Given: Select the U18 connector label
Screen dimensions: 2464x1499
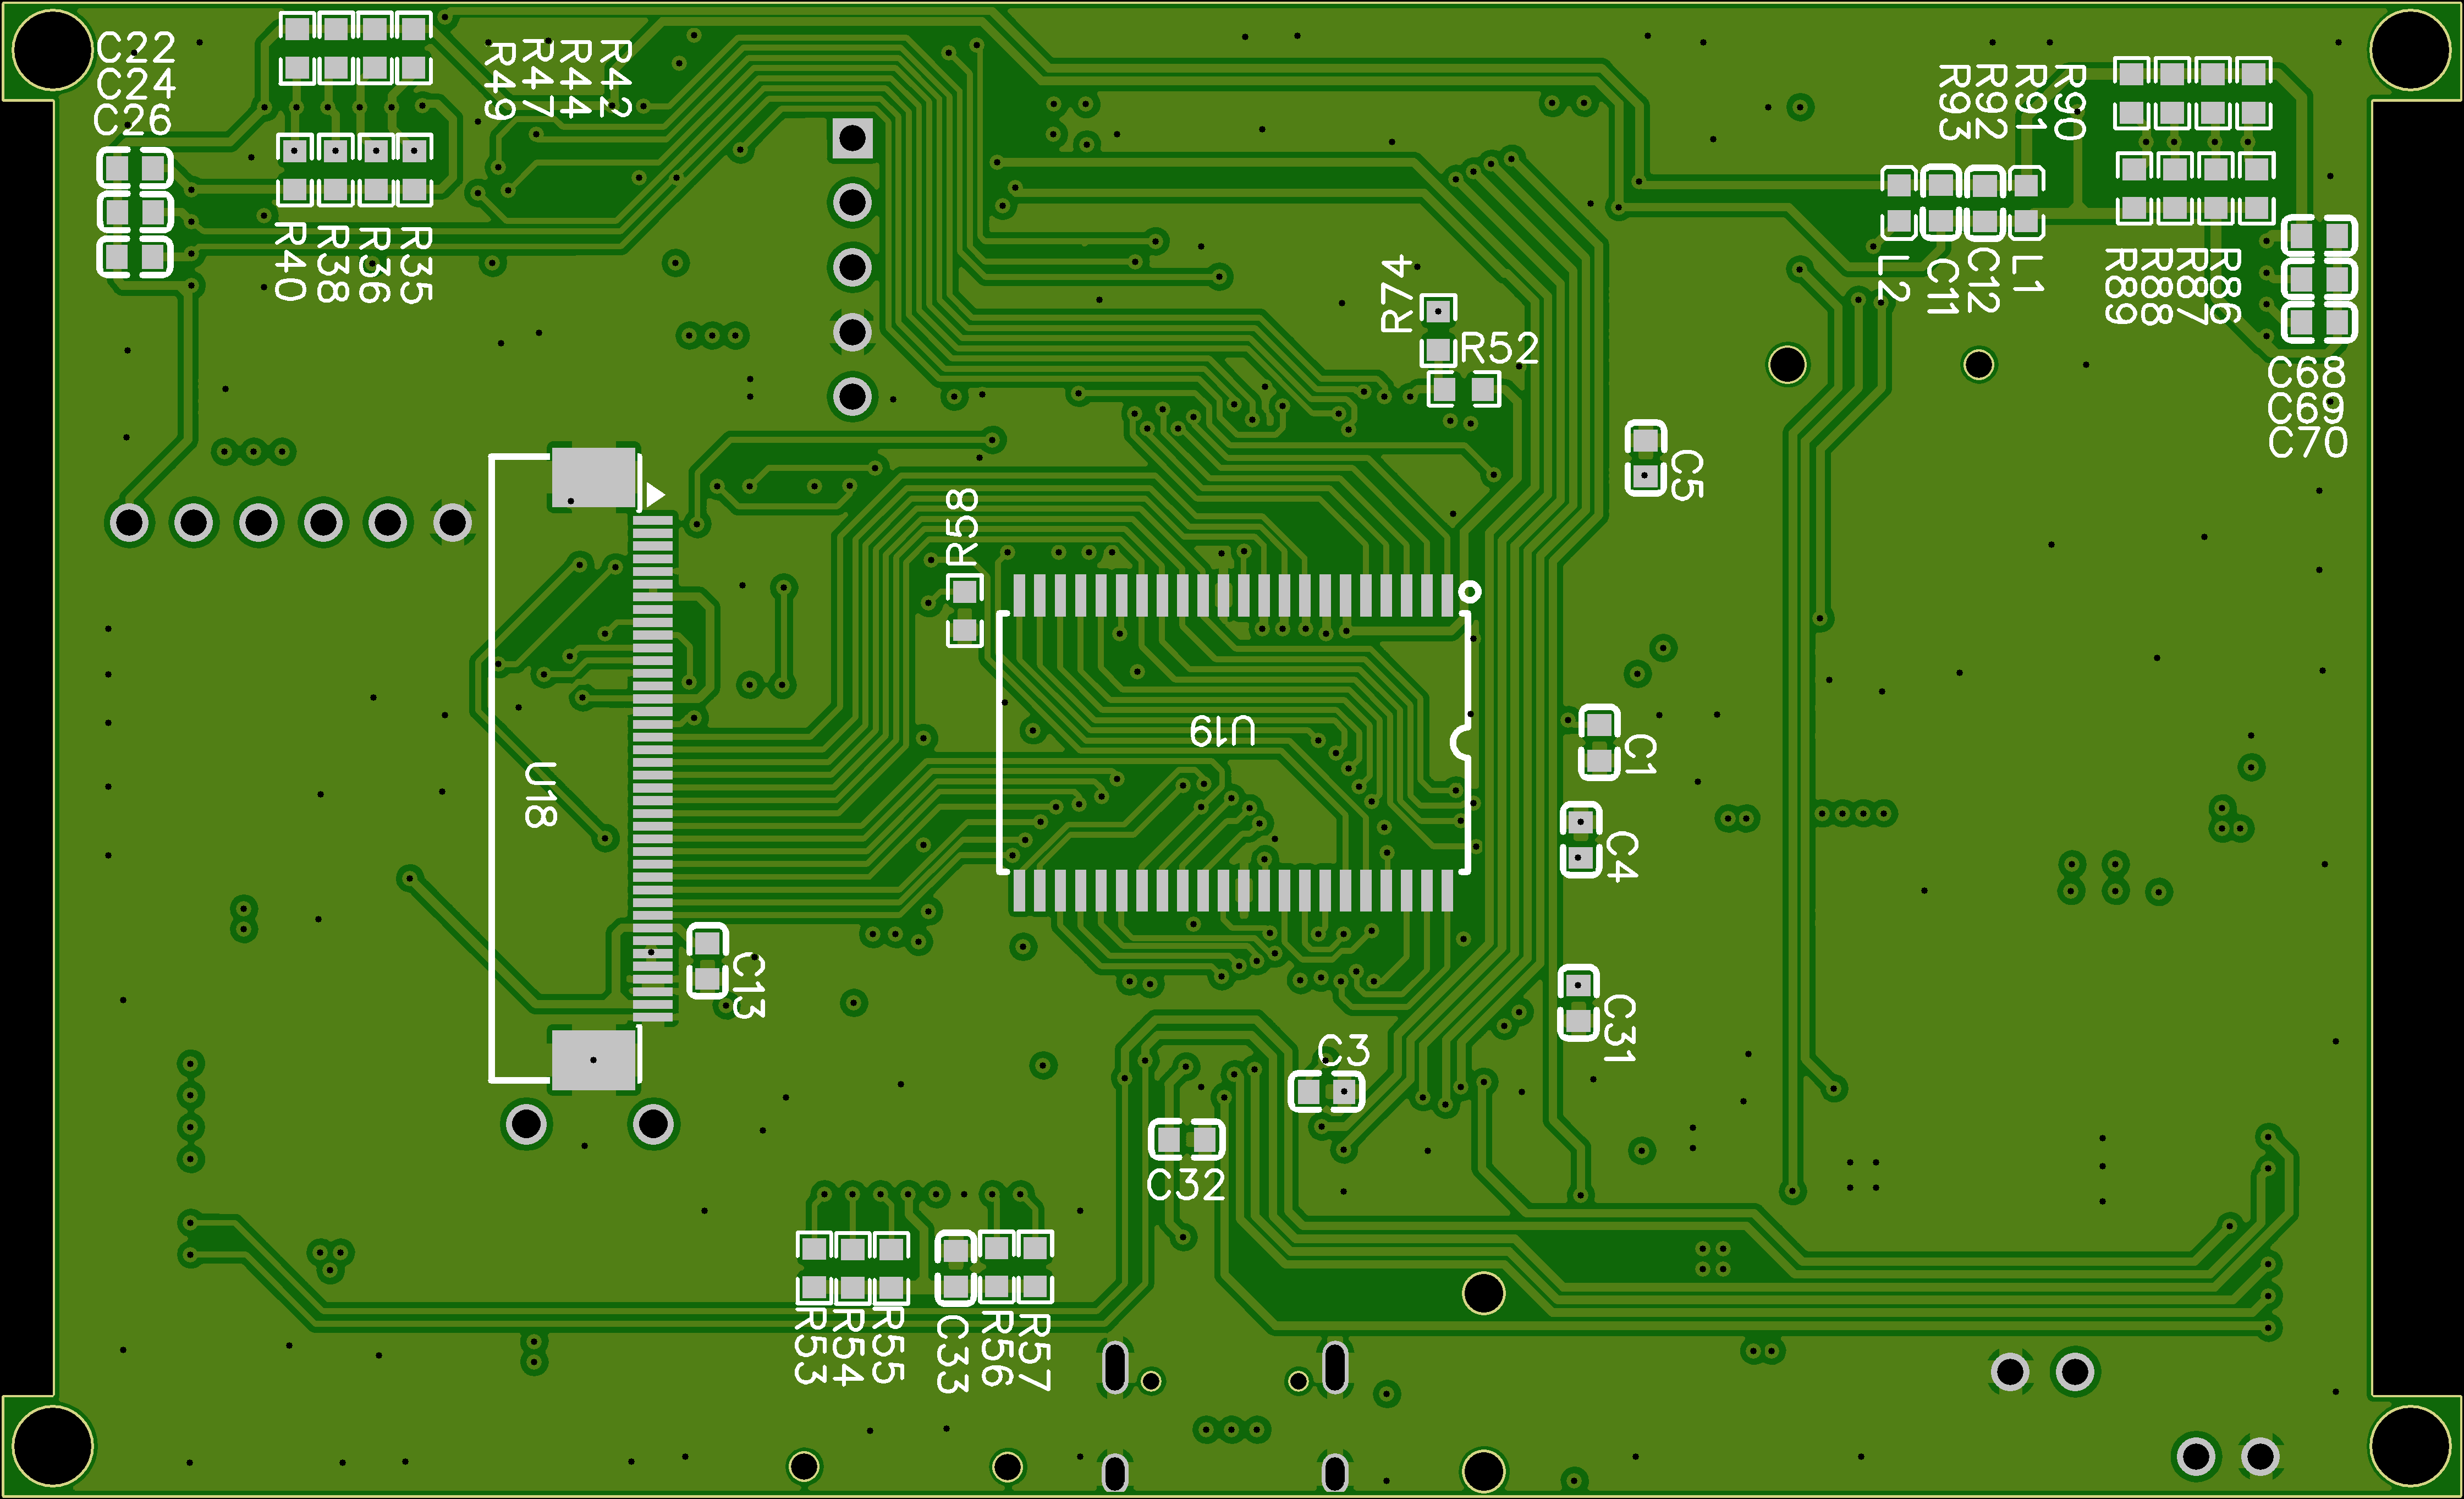Looking at the screenshot, I should tap(540, 795).
